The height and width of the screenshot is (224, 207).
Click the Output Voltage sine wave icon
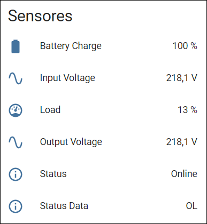(x=16, y=142)
